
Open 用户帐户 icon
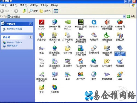click(81, 76)
